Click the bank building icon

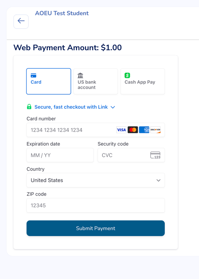tap(80, 76)
